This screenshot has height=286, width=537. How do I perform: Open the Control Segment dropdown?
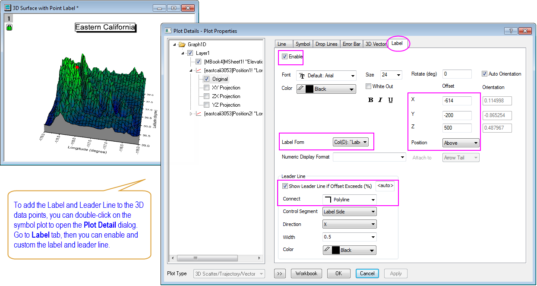coord(350,212)
